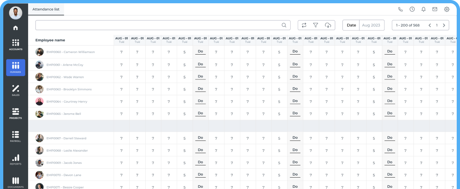Open EMP0060 Cameron Williamson's record
Screen dimensions: 460x189
pos(70,52)
